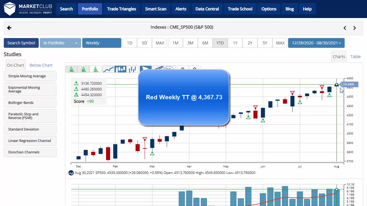Click the red W triangle near March
Viewport: 367px width, 206px height.
tap(145, 139)
